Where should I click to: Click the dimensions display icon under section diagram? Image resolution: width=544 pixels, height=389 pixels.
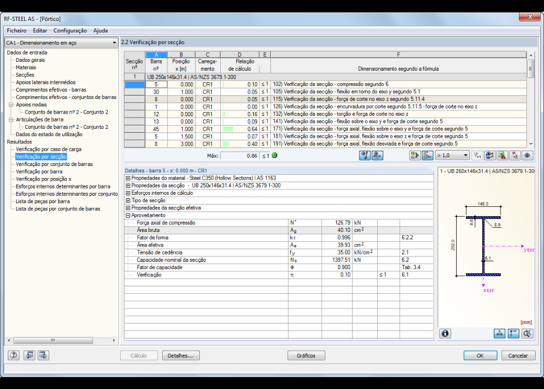513,334
